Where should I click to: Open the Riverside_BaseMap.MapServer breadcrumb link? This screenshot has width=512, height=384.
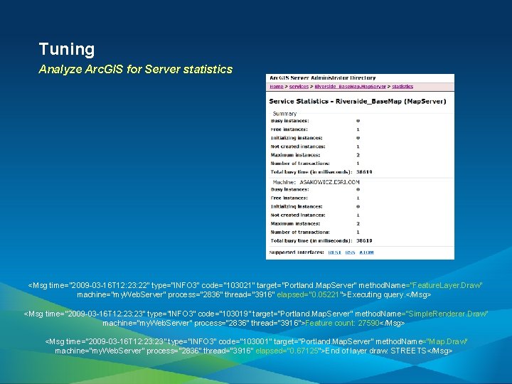350,87
